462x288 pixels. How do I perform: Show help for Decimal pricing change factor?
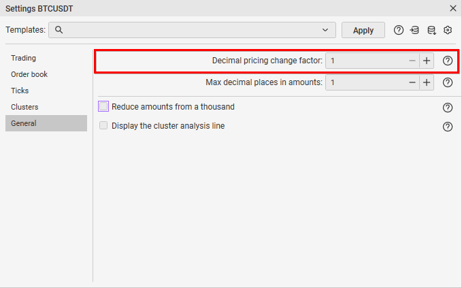pos(448,61)
